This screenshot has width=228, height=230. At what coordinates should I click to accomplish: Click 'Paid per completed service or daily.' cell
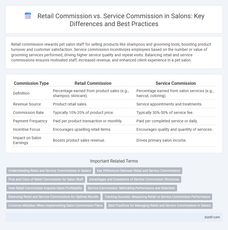(176, 121)
